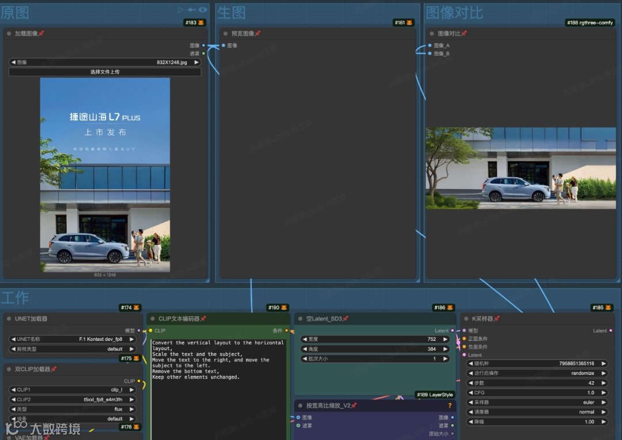622x440 pixels.
Task: Click the #190 node badge
Action: click(x=278, y=308)
